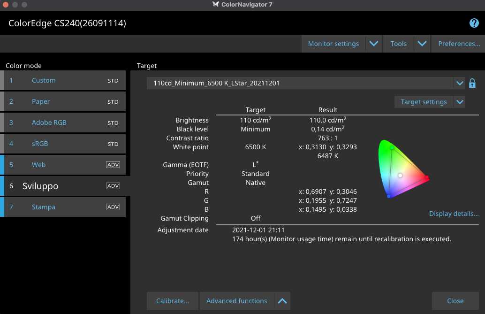
Task: Click the ADV badge on Stampa mode
Action: point(113,207)
